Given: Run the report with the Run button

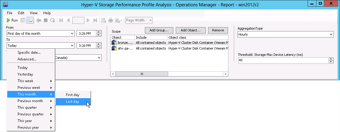Looking at the screenshot, I should [x=12, y=20].
